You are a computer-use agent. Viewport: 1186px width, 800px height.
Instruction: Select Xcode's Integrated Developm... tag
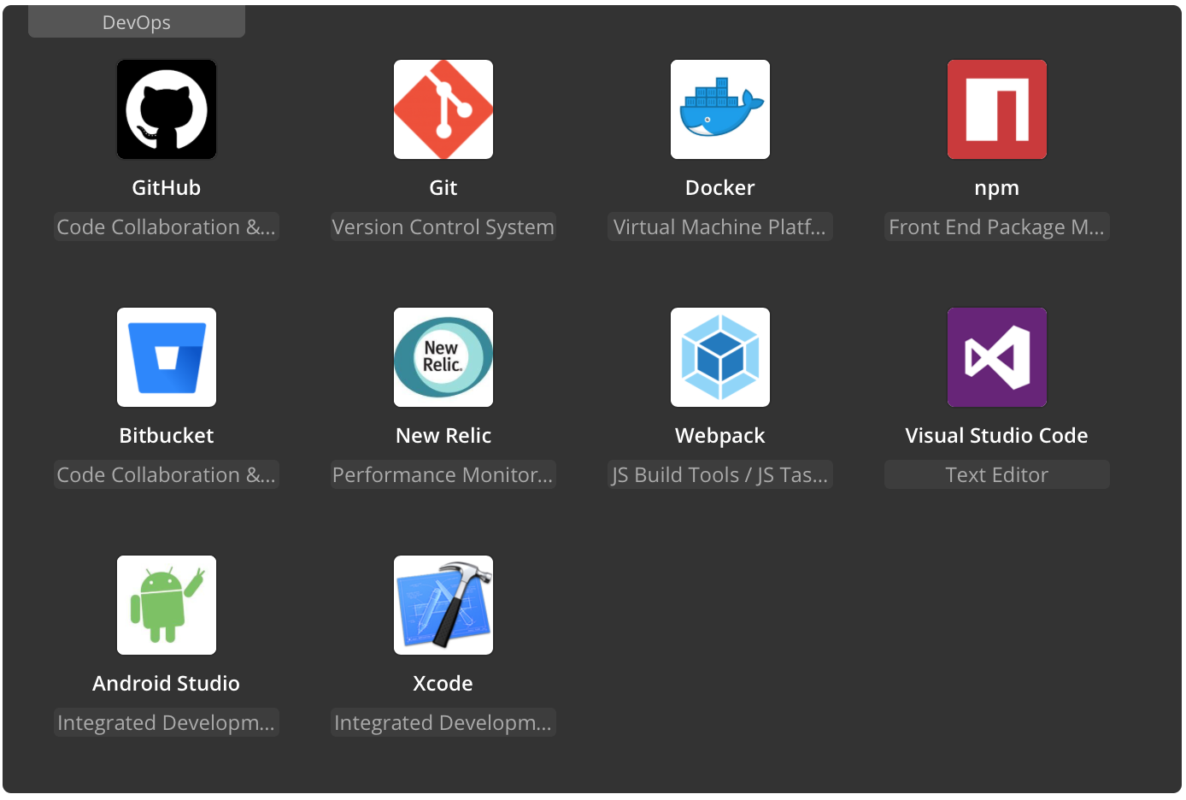click(443, 722)
